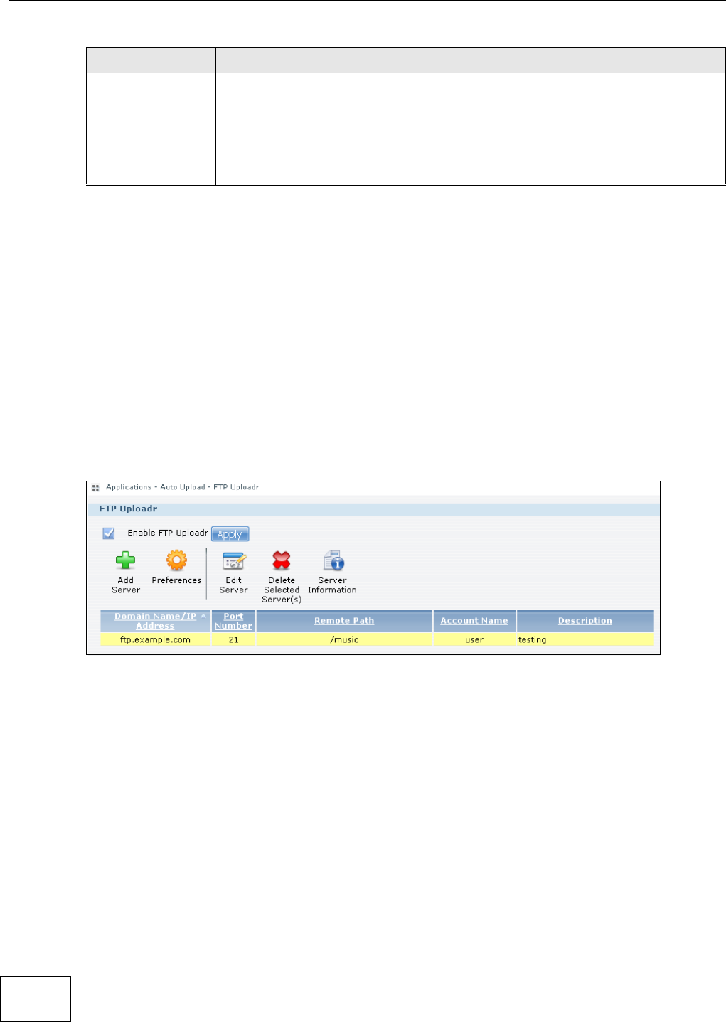Sort by Domain Name/IP Address column
This screenshot has width=726, height=1022.
[x=155, y=621]
